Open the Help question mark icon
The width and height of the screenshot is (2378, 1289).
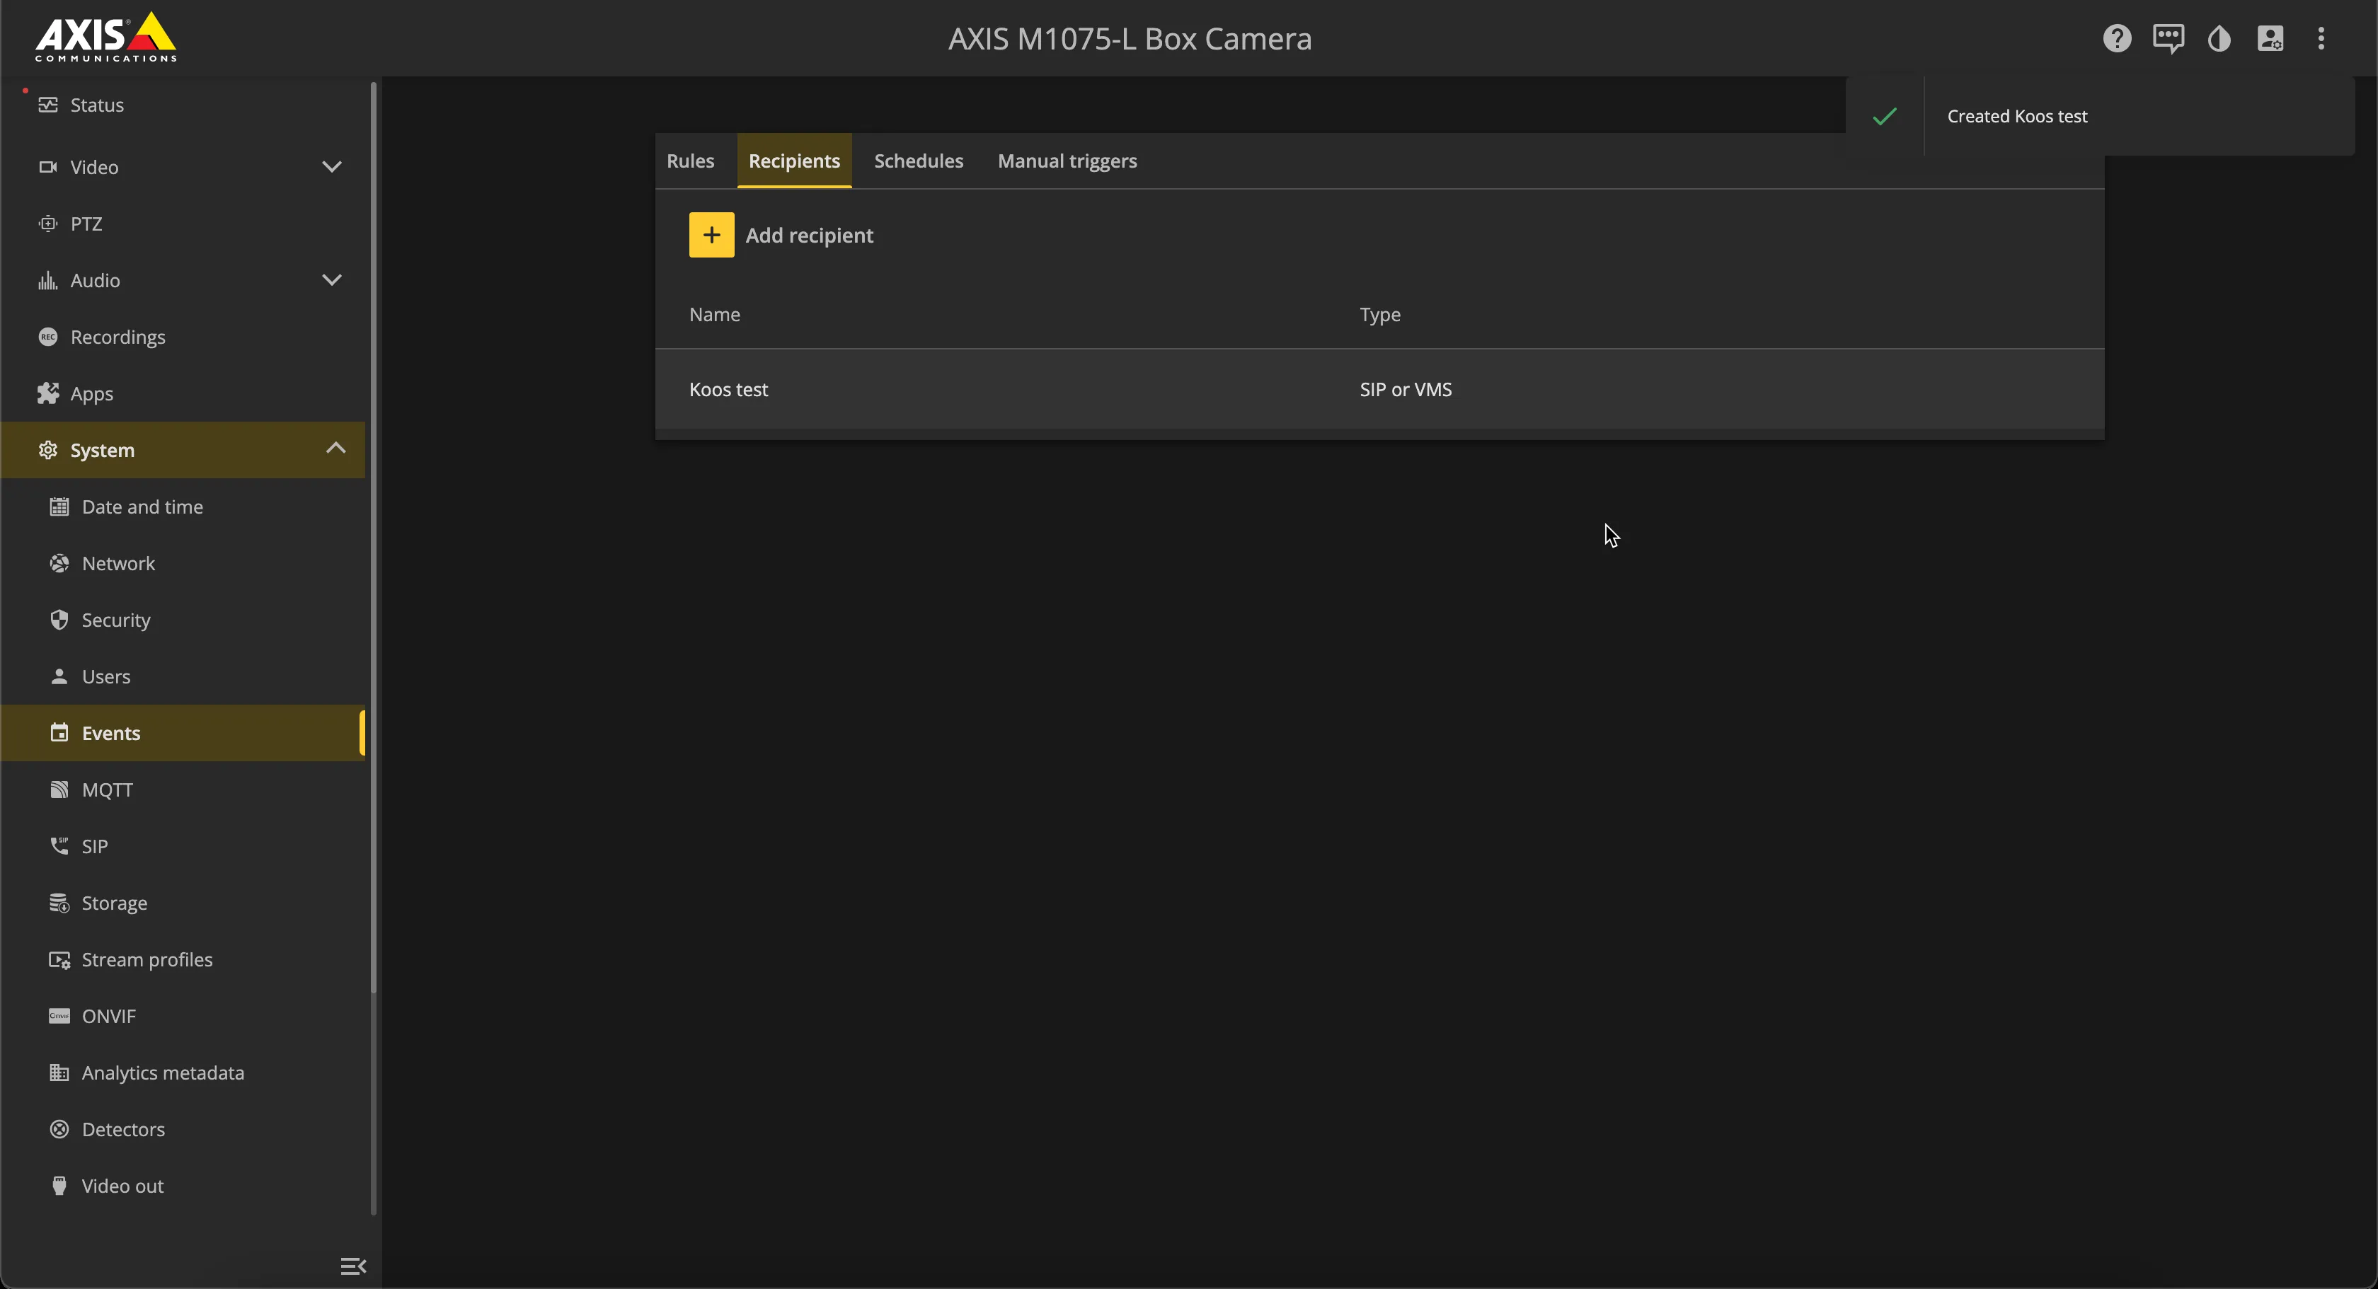tap(2117, 37)
